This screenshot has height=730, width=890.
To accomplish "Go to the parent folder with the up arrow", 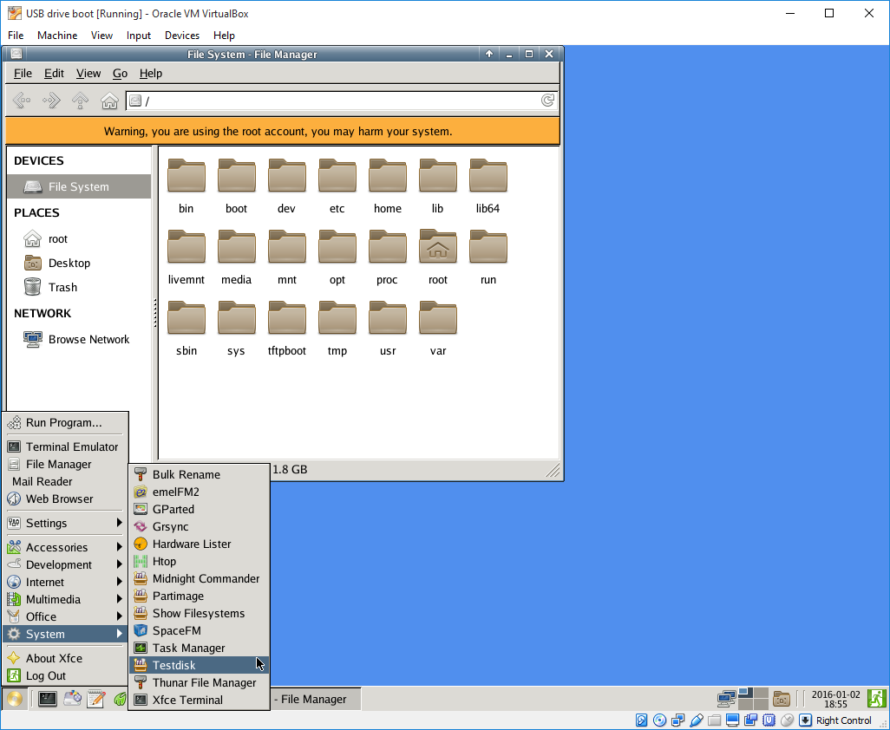I will [x=80, y=101].
